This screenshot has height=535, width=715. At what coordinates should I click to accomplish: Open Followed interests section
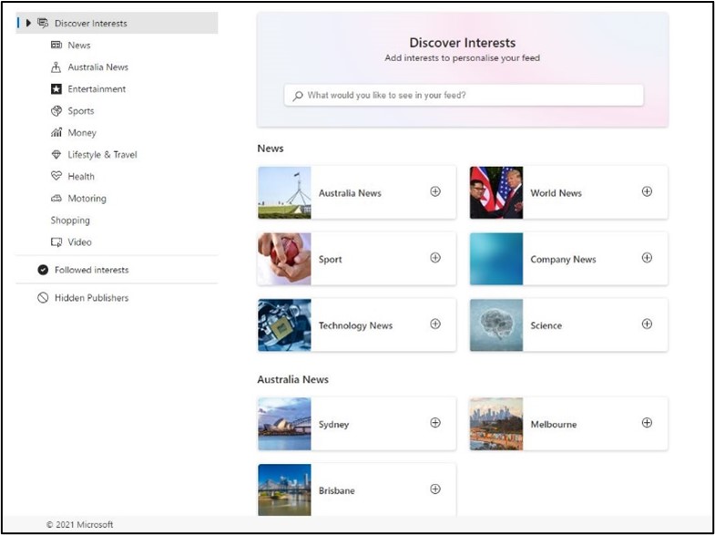(x=92, y=270)
